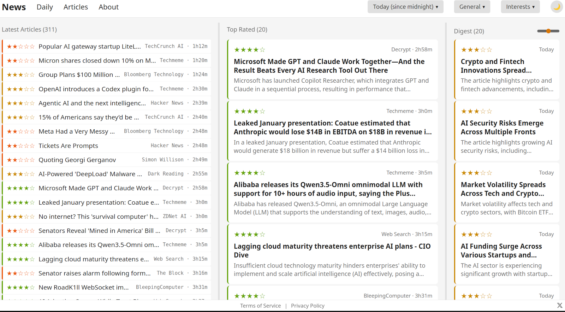Expand the General category dropdown

[x=472, y=7]
